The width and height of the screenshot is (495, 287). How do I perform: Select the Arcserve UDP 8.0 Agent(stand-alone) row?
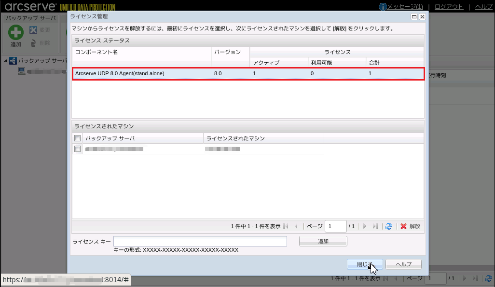click(x=248, y=74)
